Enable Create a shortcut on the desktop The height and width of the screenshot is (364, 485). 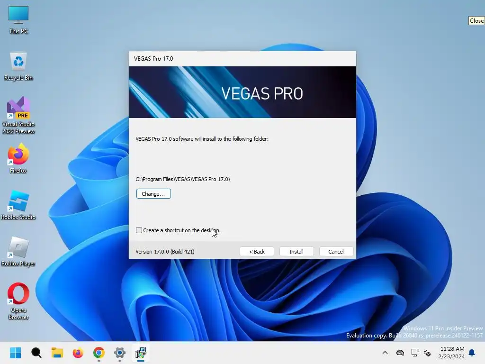click(x=139, y=230)
